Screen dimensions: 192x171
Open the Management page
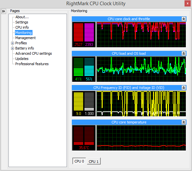point(25,38)
